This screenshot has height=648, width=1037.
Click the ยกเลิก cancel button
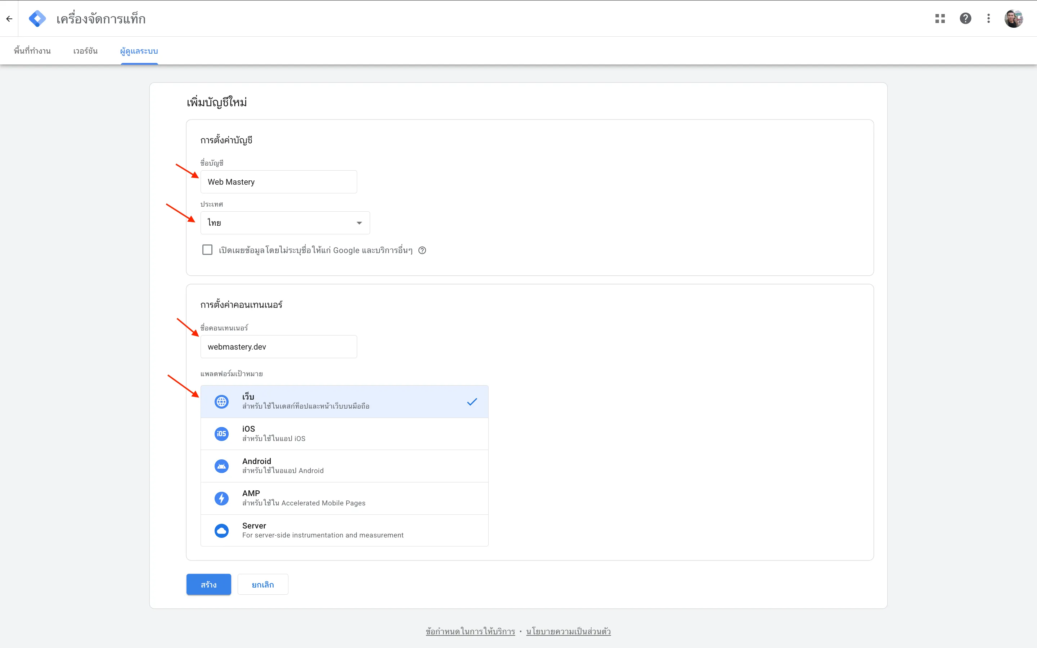tap(263, 584)
